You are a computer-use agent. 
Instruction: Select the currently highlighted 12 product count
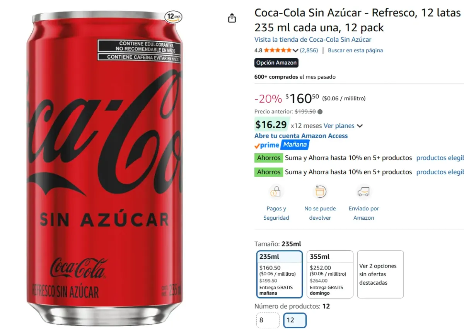(x=295, y=320)
